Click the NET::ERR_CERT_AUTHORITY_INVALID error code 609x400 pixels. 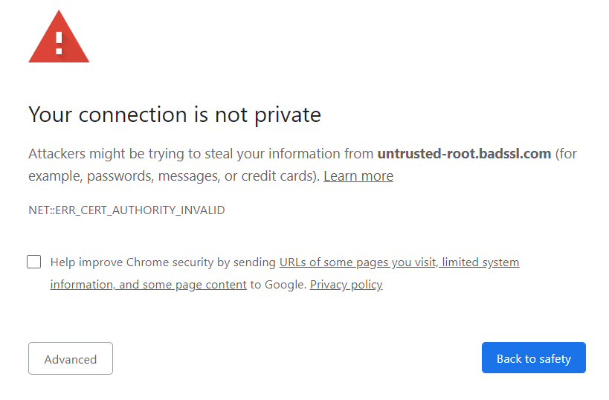126,210
